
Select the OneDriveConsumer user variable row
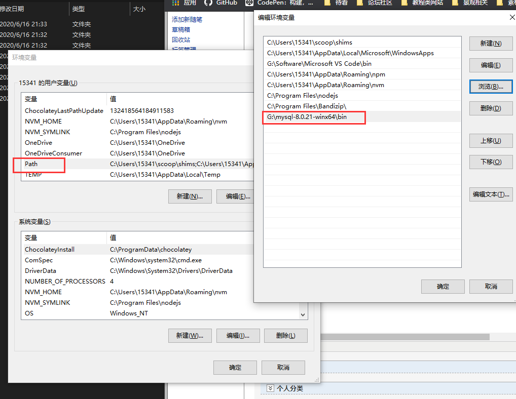pos(138,153)
